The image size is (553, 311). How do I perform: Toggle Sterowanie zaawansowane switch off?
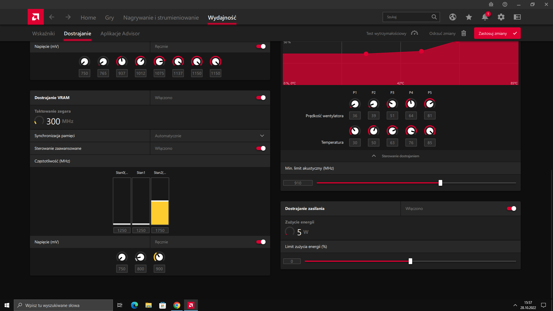coord(261,149)
